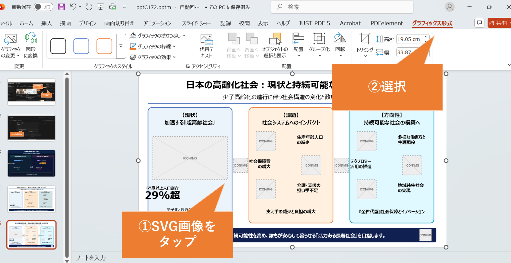Screen dimensions: 511x263
Task: Click the Change Graphic (グラフィックの変更) button
Action: [x=10, y=45]
